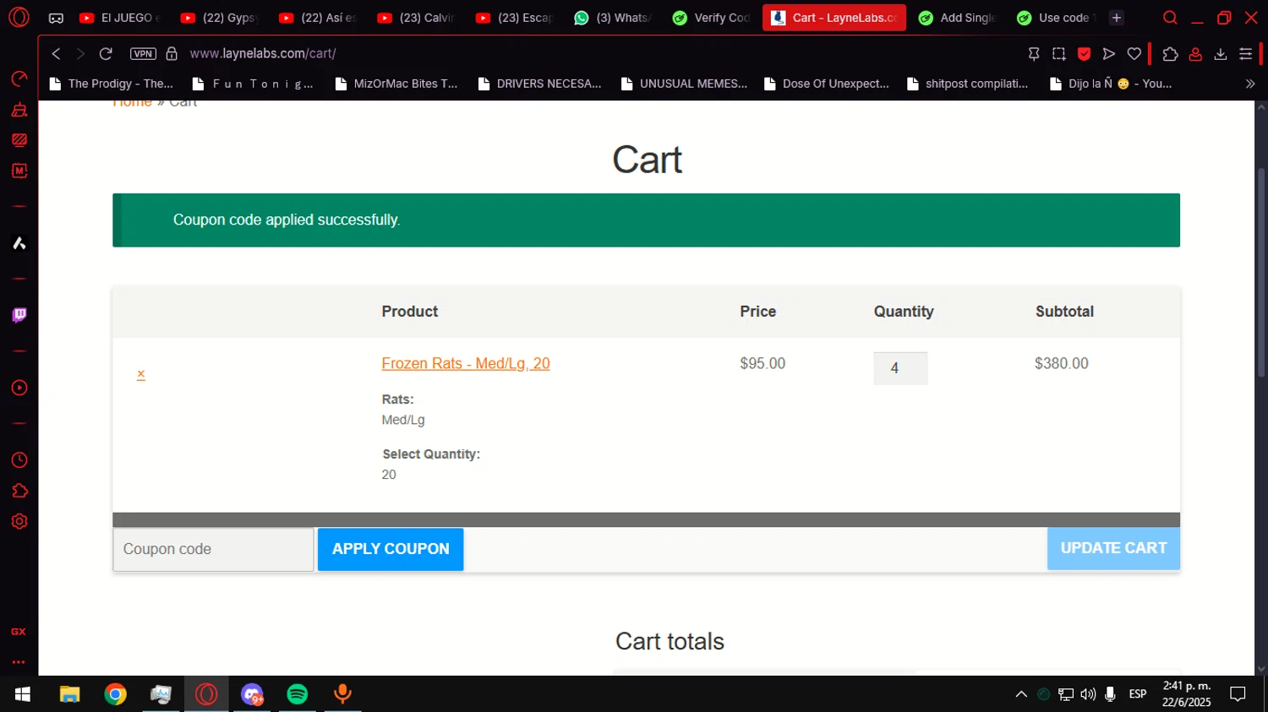Switch to the El JUEGO YouTube tab
This screenshot has height=712, width=1268.
[119, 18]
